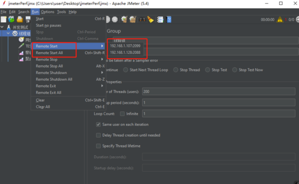Open the File menu
The height and width of the screenshot is (184, 299).
tap(3, 12)
